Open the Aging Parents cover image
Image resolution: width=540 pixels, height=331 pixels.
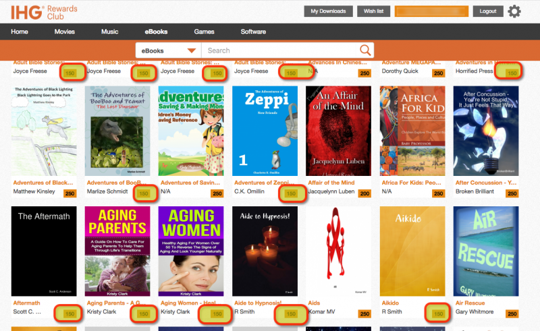point(117,251)
